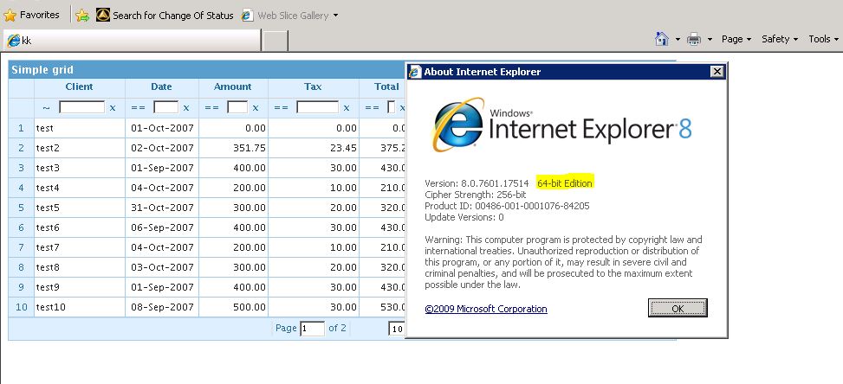Expand the Print dropdown arrow

click(710, 39)
